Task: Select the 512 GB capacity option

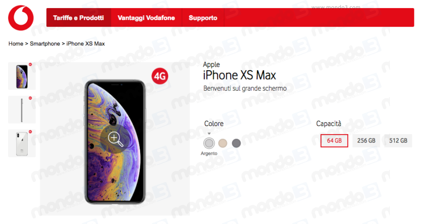Action: point(398,140)
